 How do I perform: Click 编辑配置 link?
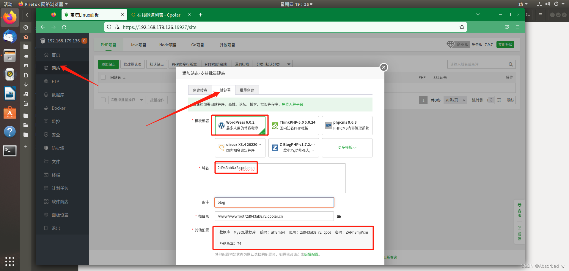click(311, 254)
